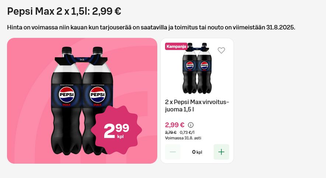Click the crossed-out 3,79 € old price
The image size is (326, 178).
(171, 132)
